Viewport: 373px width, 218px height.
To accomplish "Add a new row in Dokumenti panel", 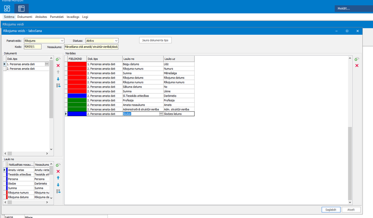I will [x=58, y=59].
